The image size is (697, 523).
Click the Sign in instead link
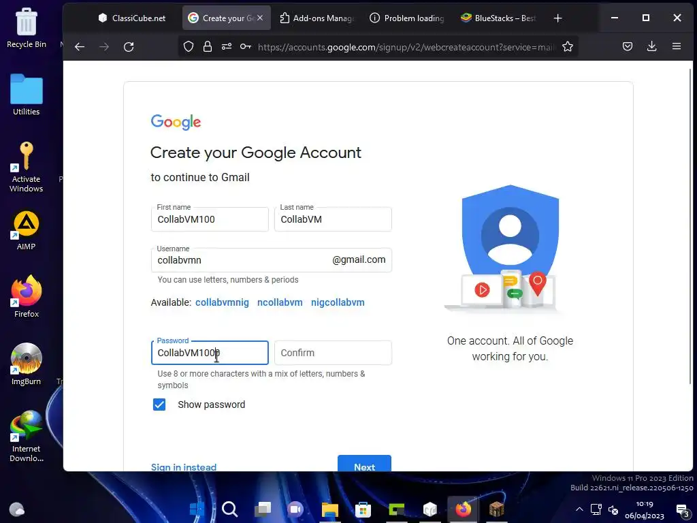[x=184, y=467]
